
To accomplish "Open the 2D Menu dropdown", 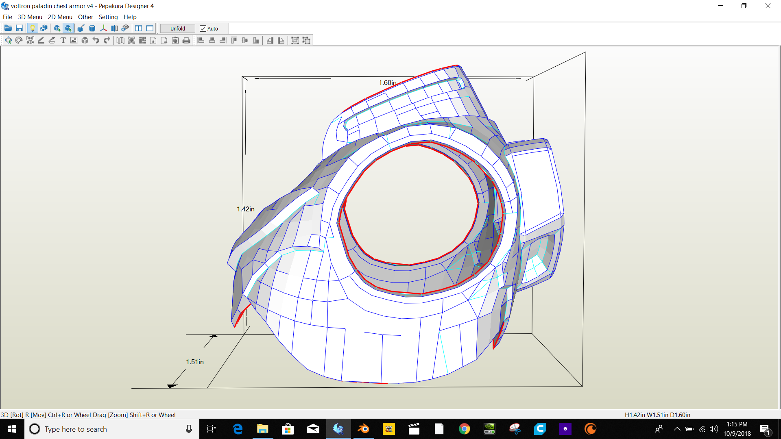I will [x=60, y=17].
